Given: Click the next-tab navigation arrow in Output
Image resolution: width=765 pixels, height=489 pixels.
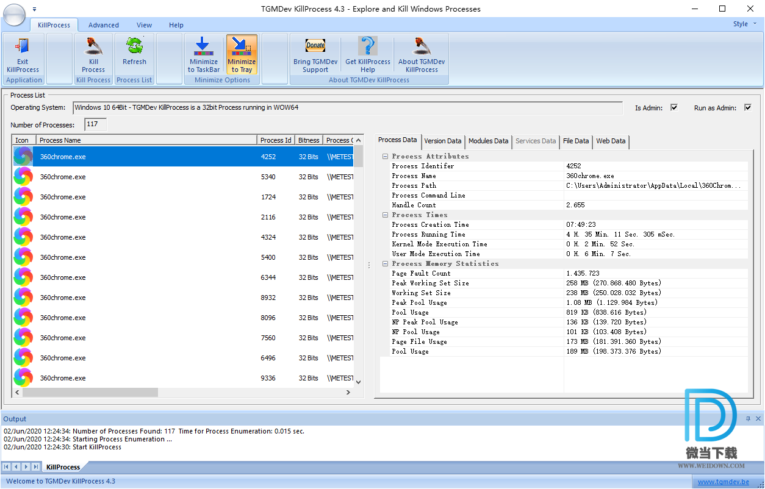Looking at the screenshot, I should point(26,467).
